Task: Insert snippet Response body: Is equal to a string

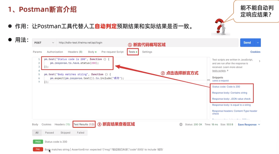Action: point(231,105)
